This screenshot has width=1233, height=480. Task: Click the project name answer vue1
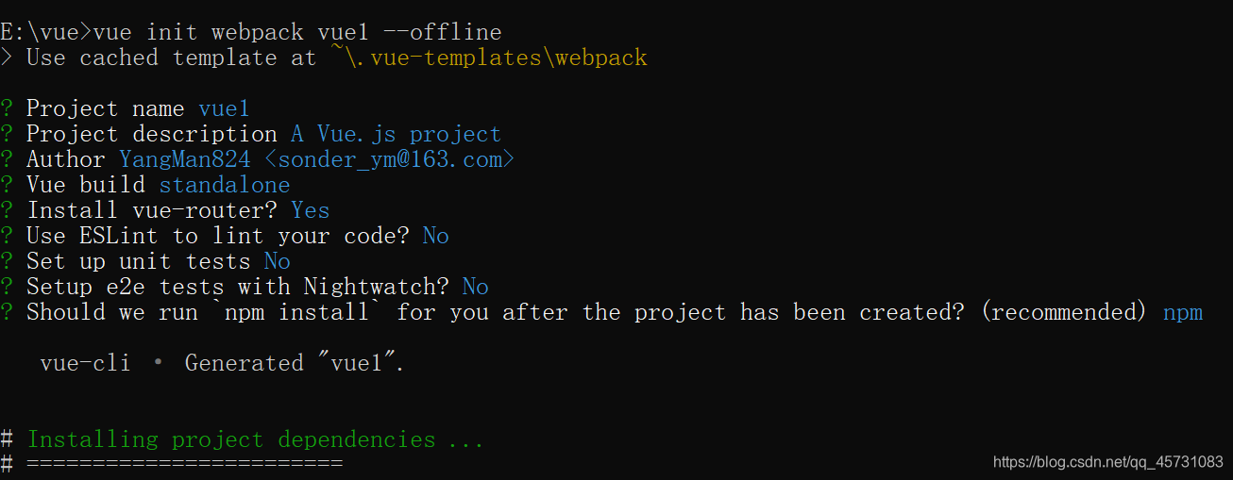224,108
